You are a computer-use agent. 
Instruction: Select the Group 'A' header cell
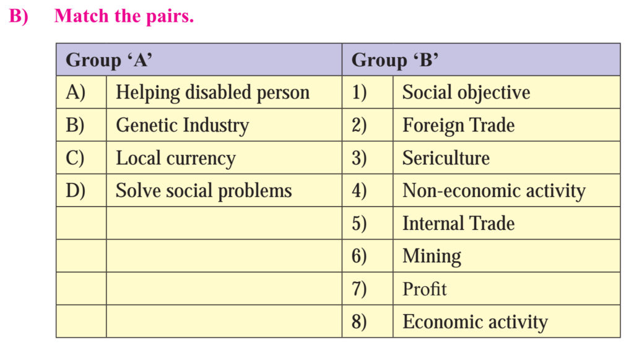199,59
